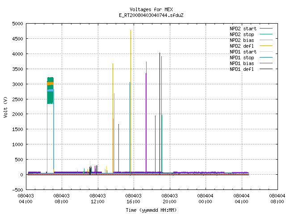286x214 pixels.
Task: Click the yellow NPD1 start legend line
Action: (266, 52)
